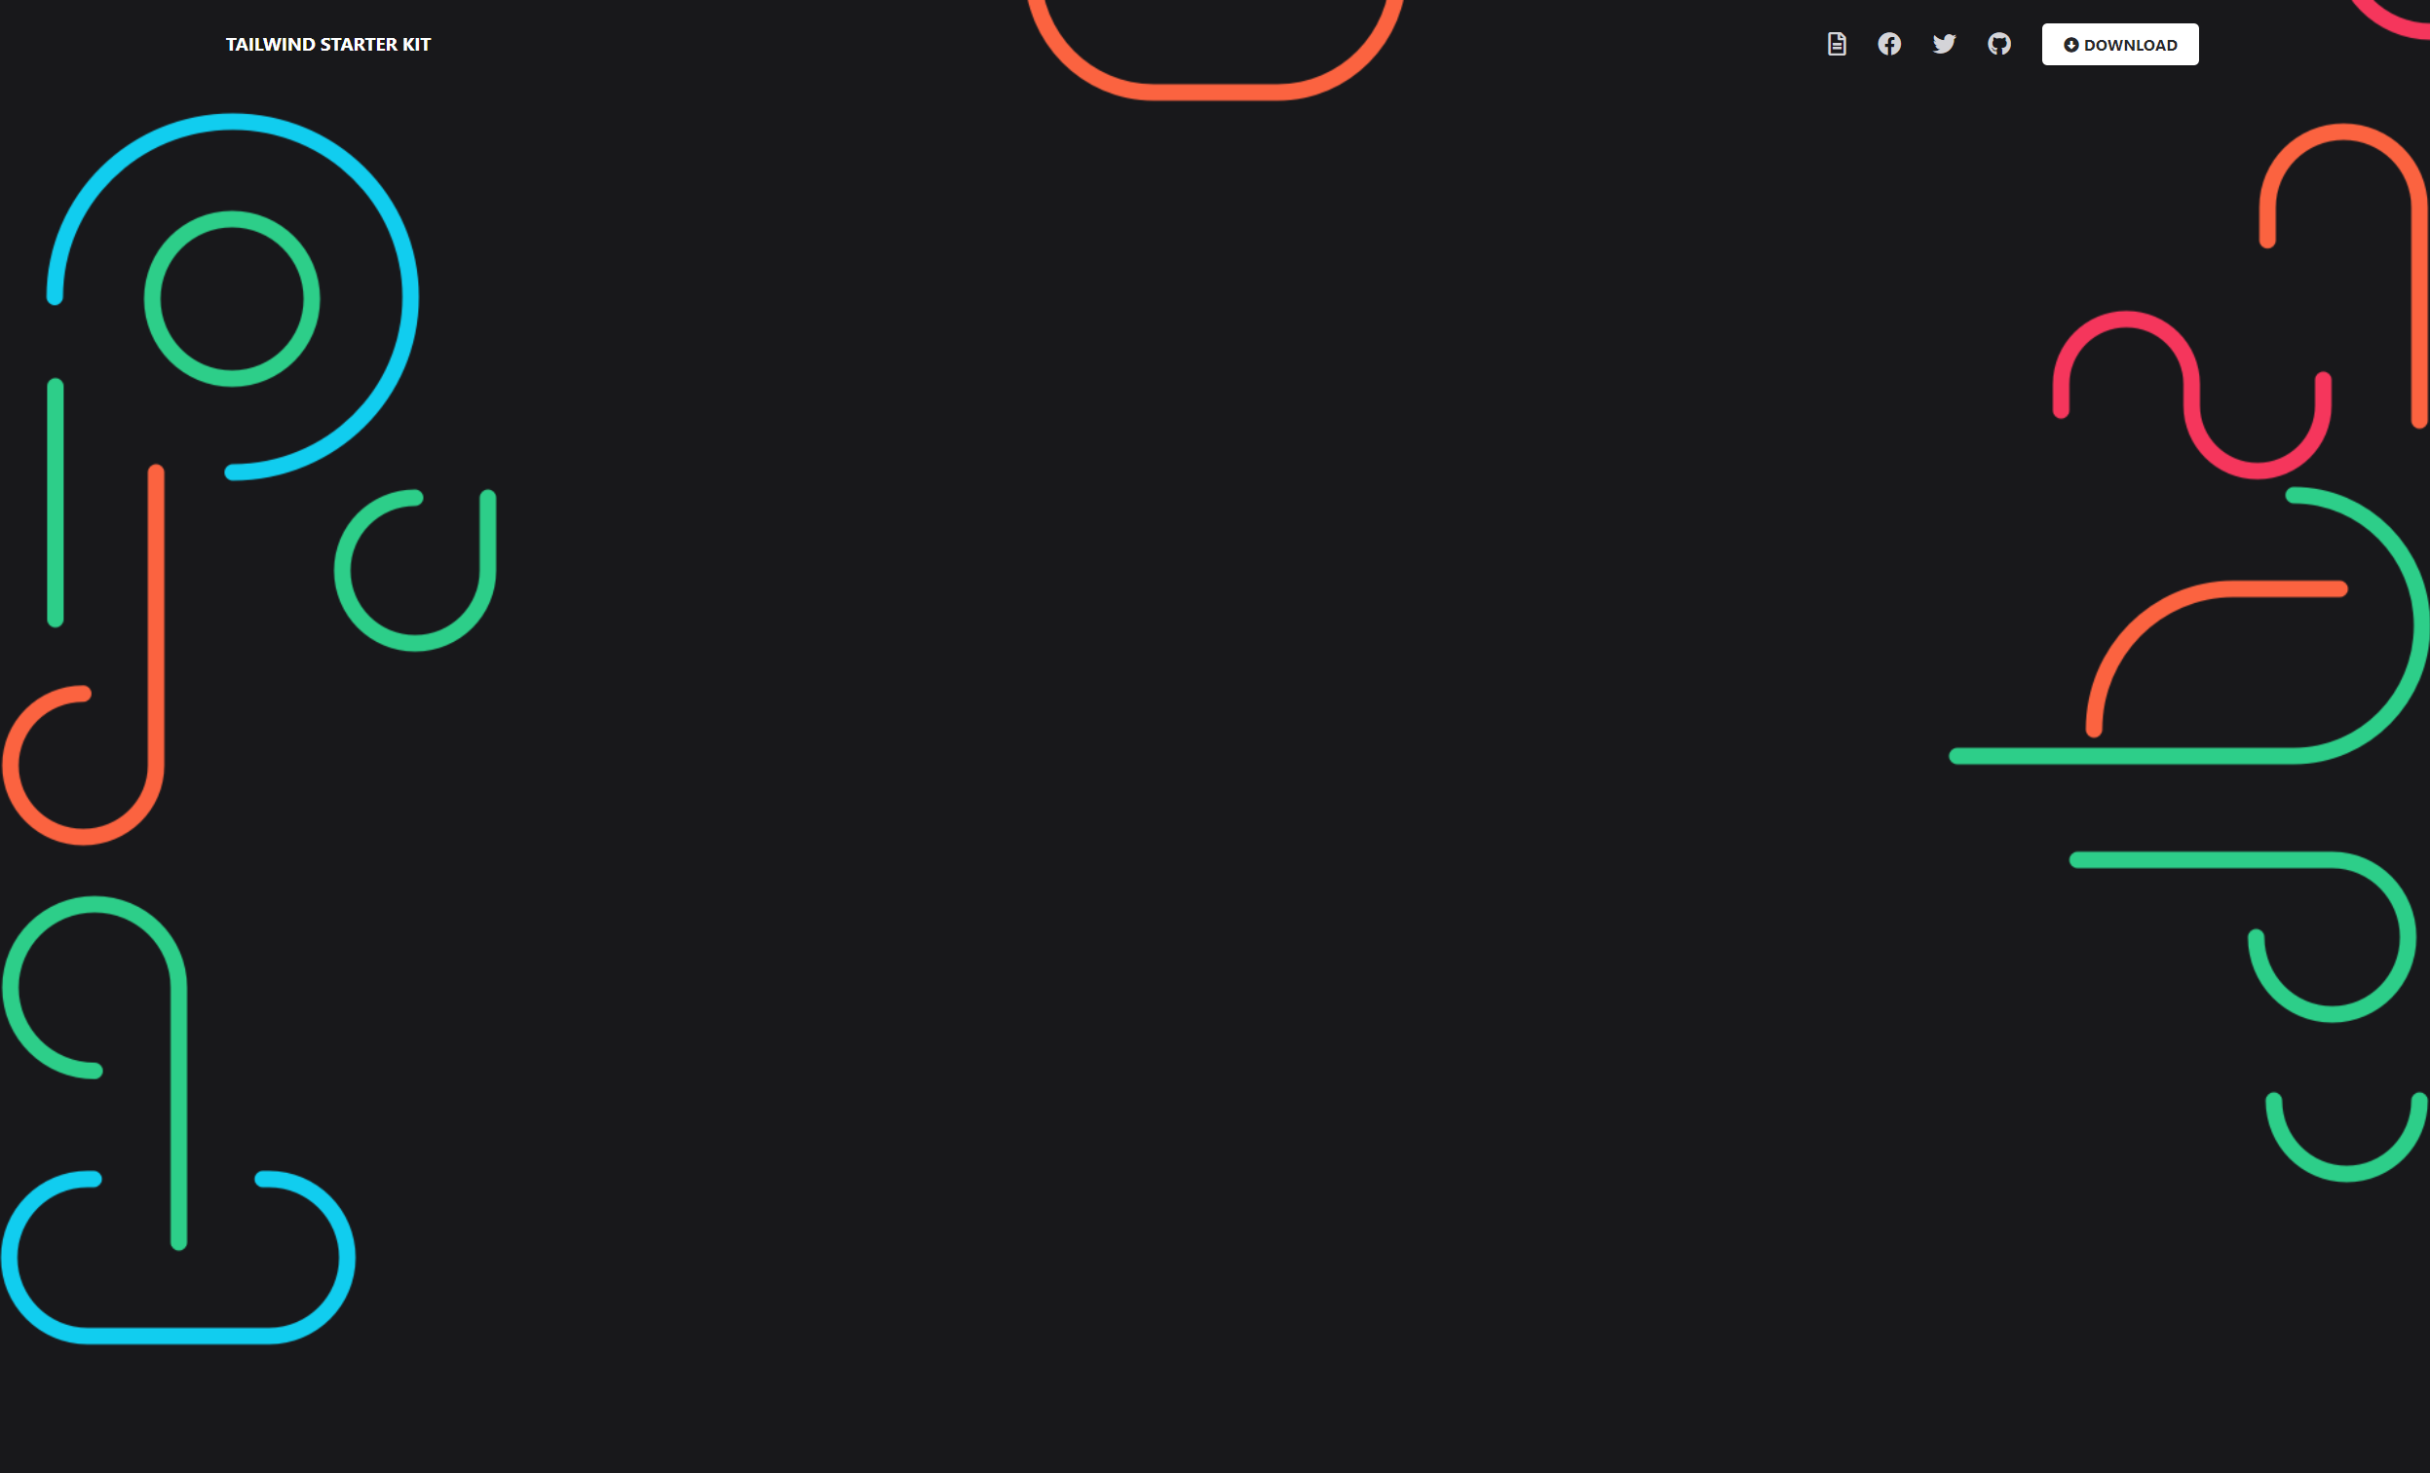Click the orange hook-shaped line on left
This screenshot has width=2430, height=1473.
[84, 655]
